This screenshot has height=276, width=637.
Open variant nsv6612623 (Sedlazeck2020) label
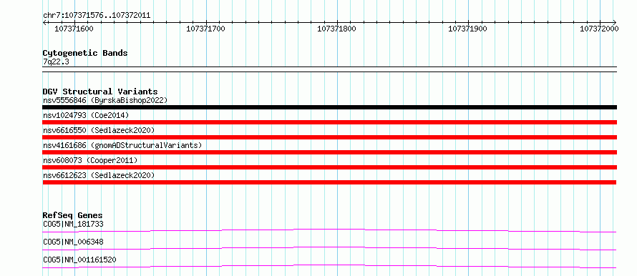tap(99, 175)
